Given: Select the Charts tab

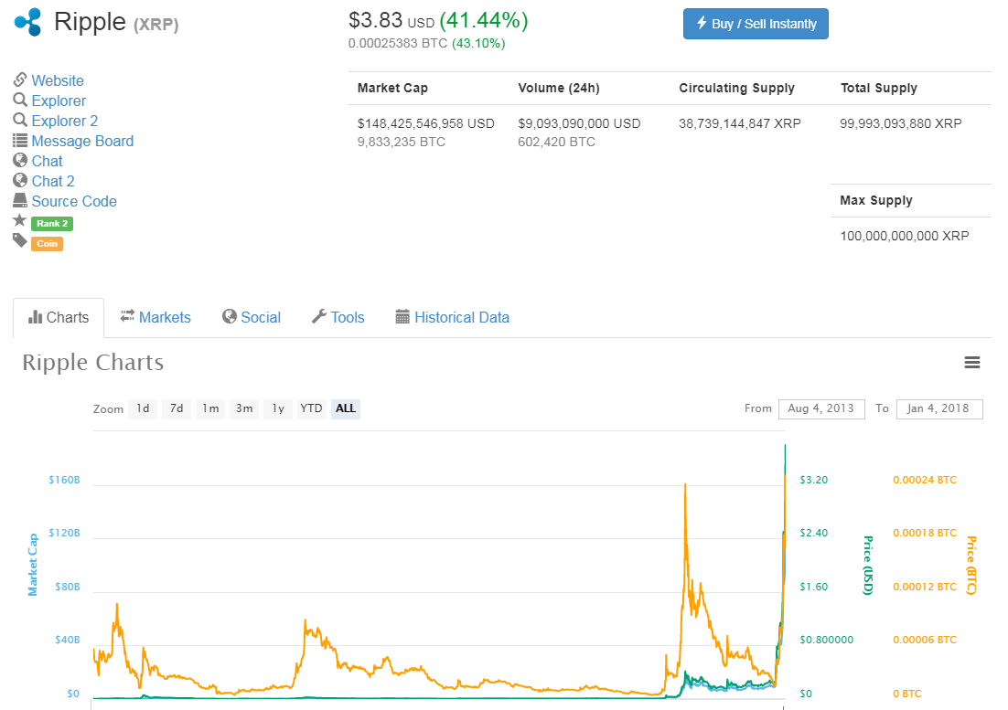Looking at the screenshot, I should (59, 317).
